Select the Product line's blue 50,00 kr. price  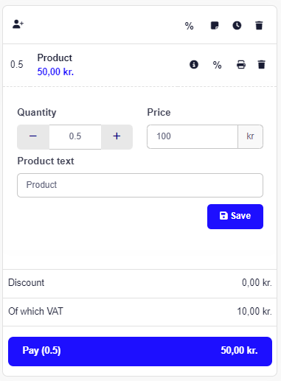tap(55, 72)
